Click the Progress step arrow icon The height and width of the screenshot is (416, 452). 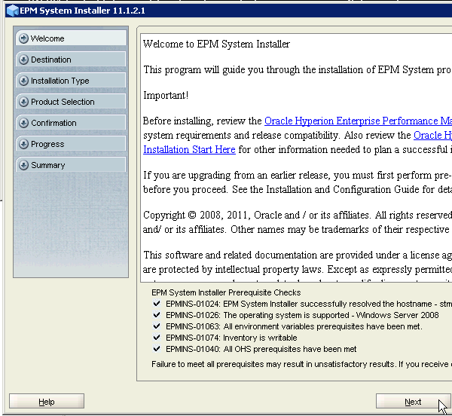point(23,144)
